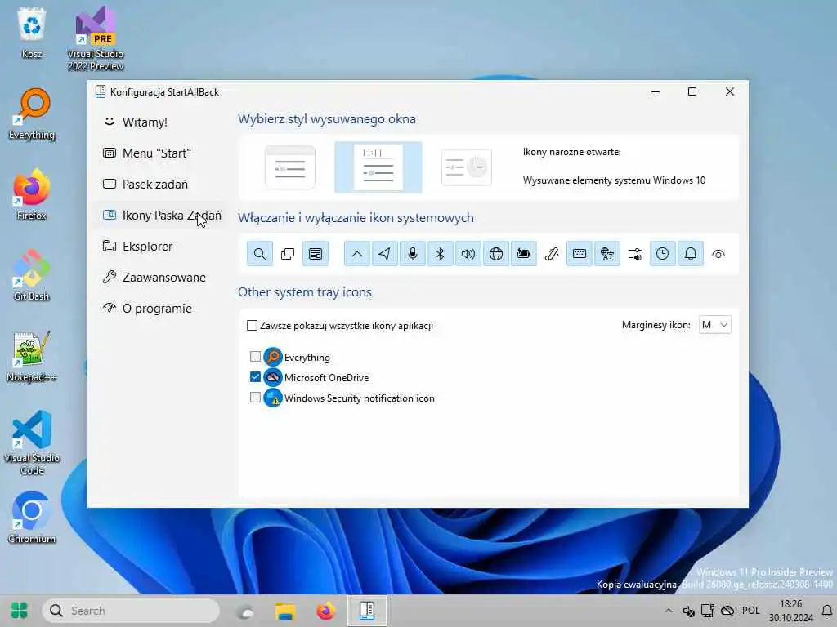
Task: Minimize the StartAllBack configuration window
Action: [x=656, y=91]
